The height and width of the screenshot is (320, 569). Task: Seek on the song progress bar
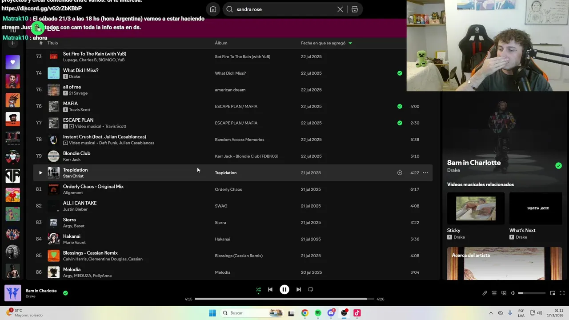click(284, 299)
